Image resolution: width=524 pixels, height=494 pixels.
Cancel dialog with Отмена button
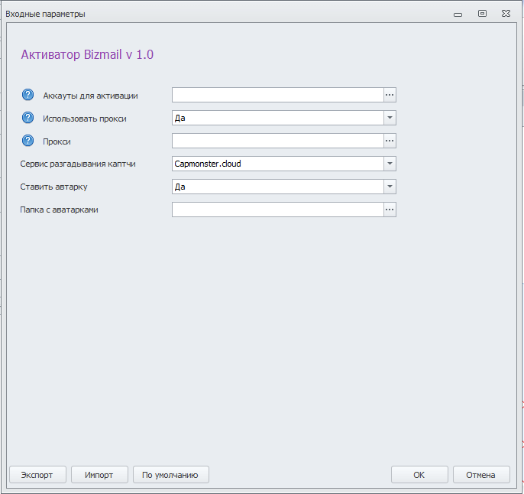click(481, 475)
